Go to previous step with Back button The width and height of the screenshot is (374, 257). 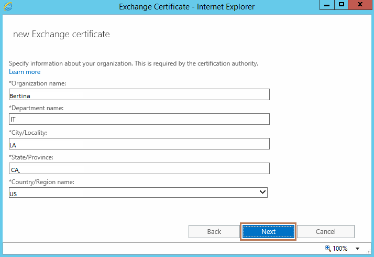pyautogui.click(x=214, y=231)
